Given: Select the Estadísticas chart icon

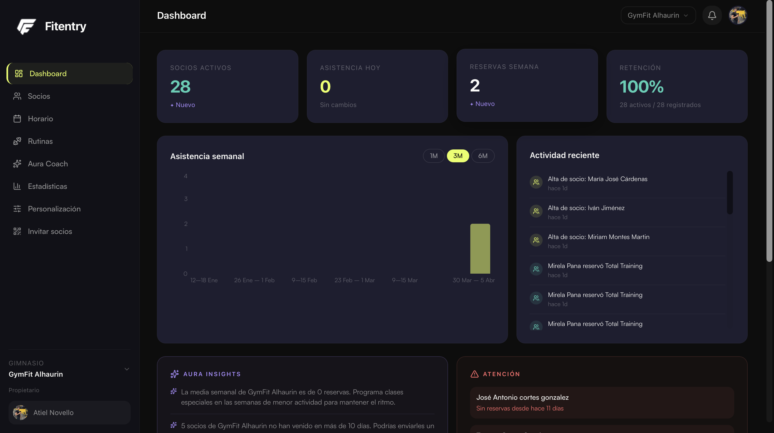Looking at the screenshot, I should coord(17,186).
